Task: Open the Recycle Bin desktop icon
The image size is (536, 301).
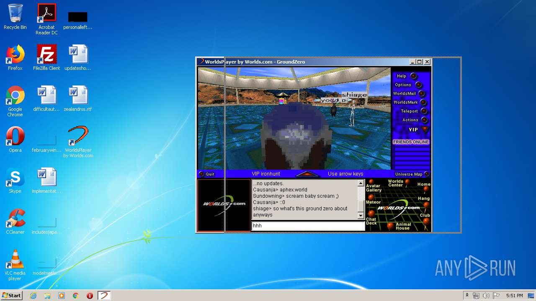Action: point(15,17)
